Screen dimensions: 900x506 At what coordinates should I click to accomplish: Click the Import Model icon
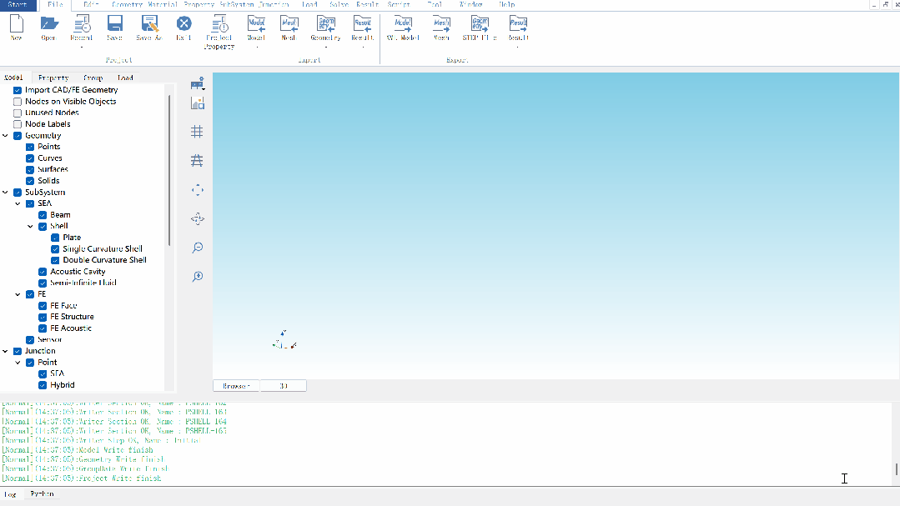click(x=256, y=23)
